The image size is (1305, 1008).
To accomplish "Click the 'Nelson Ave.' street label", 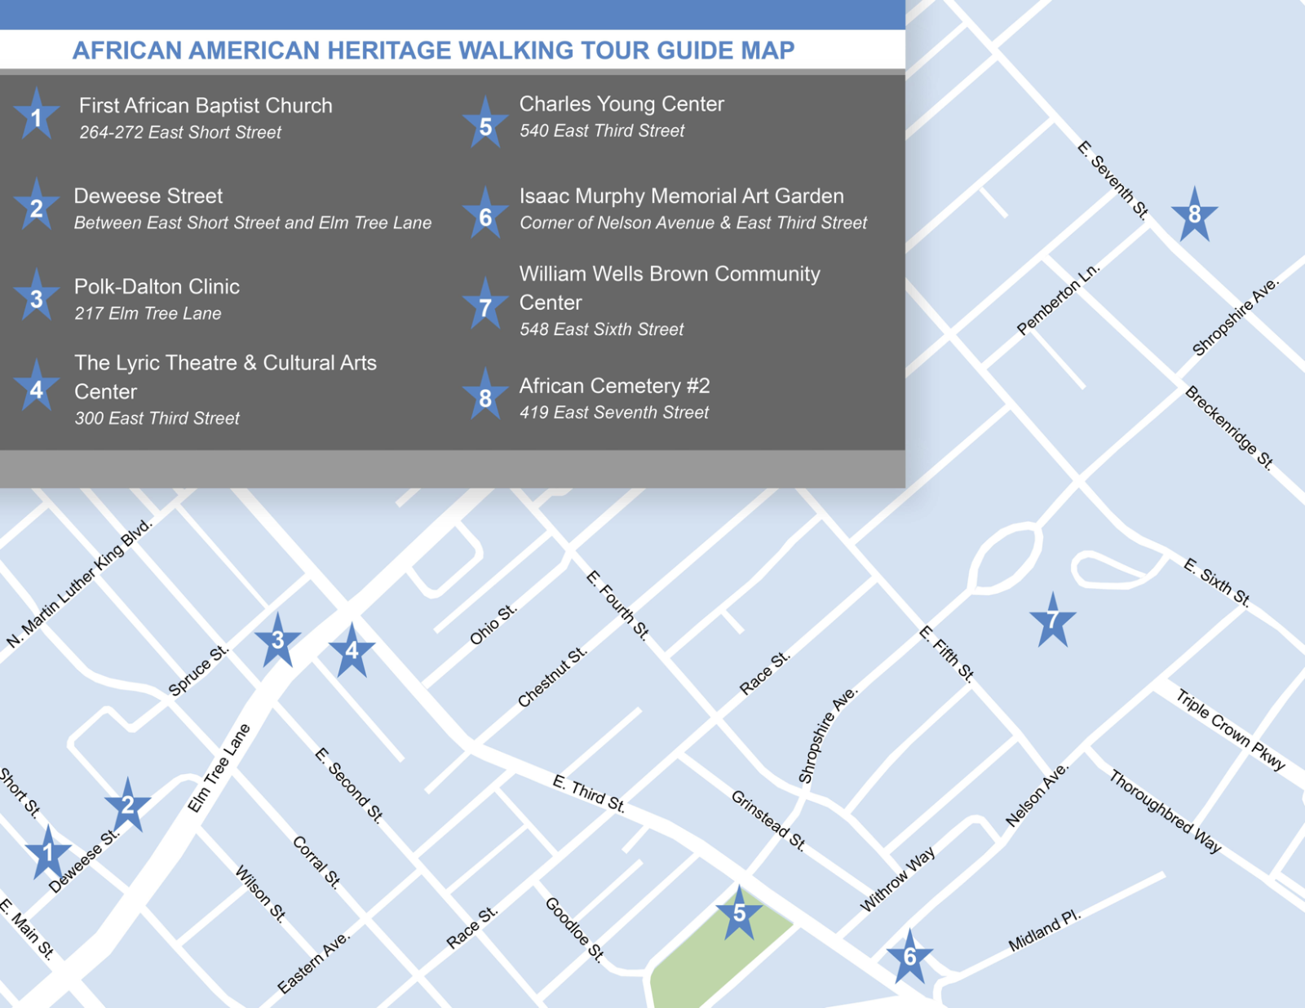I will point(1037,795).
